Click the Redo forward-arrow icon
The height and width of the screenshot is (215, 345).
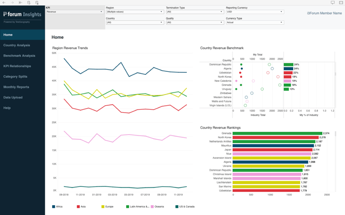coord(12,2)
